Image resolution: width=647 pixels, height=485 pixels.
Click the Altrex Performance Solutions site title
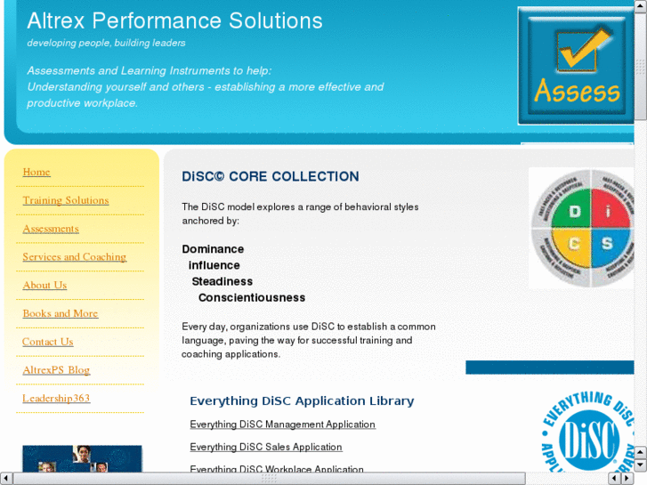(x=175, y=20)
